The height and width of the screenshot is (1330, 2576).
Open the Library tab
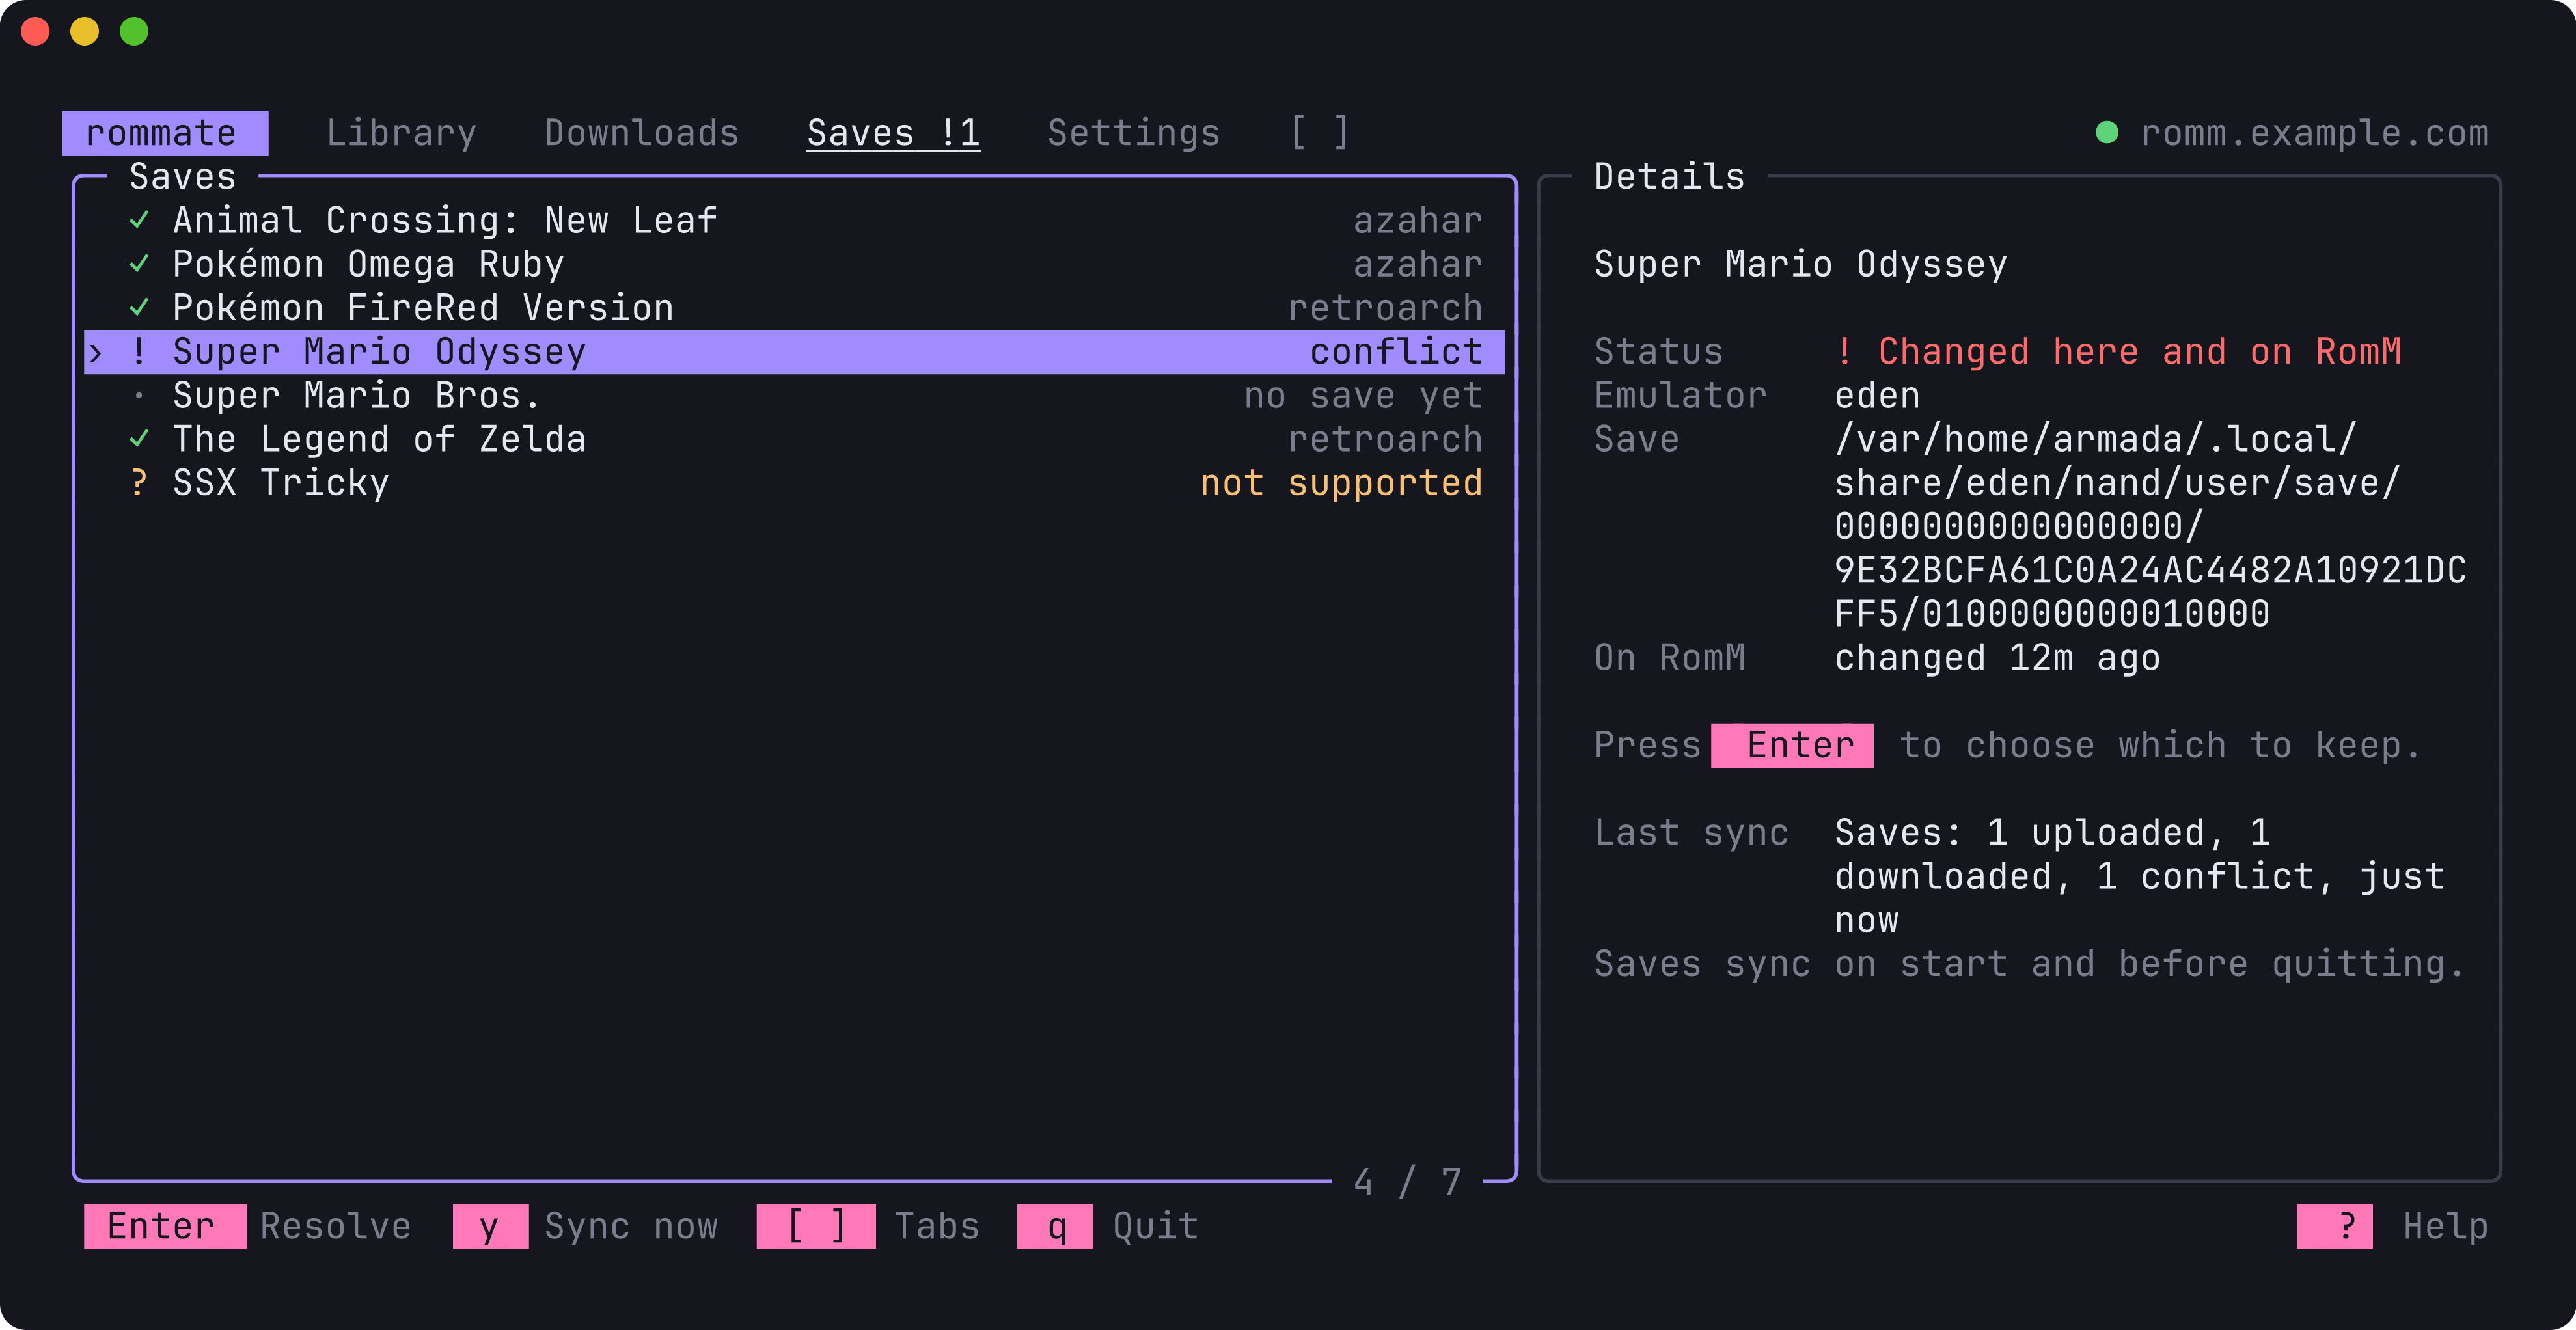[401, 133]
